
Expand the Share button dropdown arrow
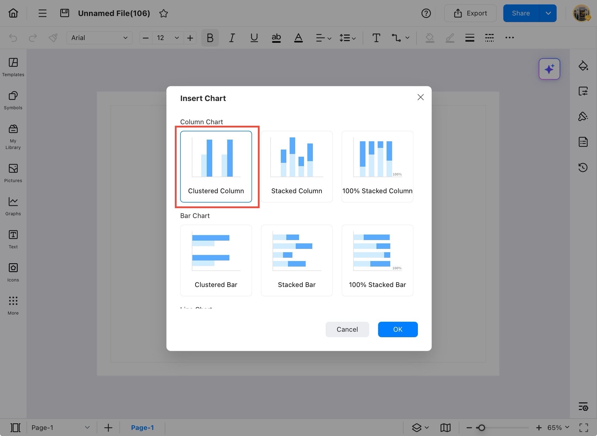coord(548,13)
